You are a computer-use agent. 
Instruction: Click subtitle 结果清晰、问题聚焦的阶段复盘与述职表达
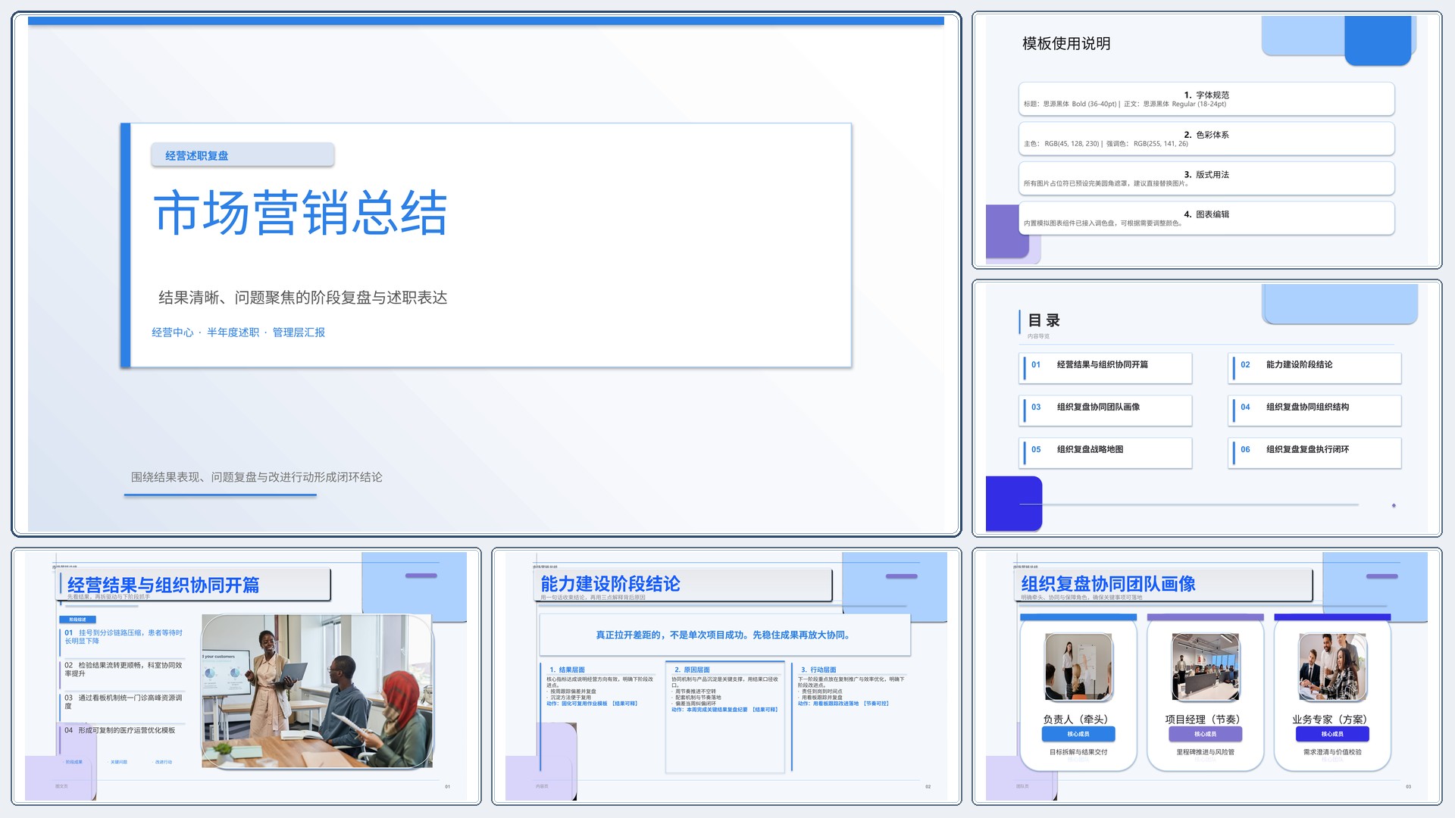pos(302,298)
